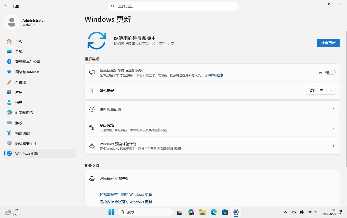Click the weather widget showing 31°C

point(12,212)
